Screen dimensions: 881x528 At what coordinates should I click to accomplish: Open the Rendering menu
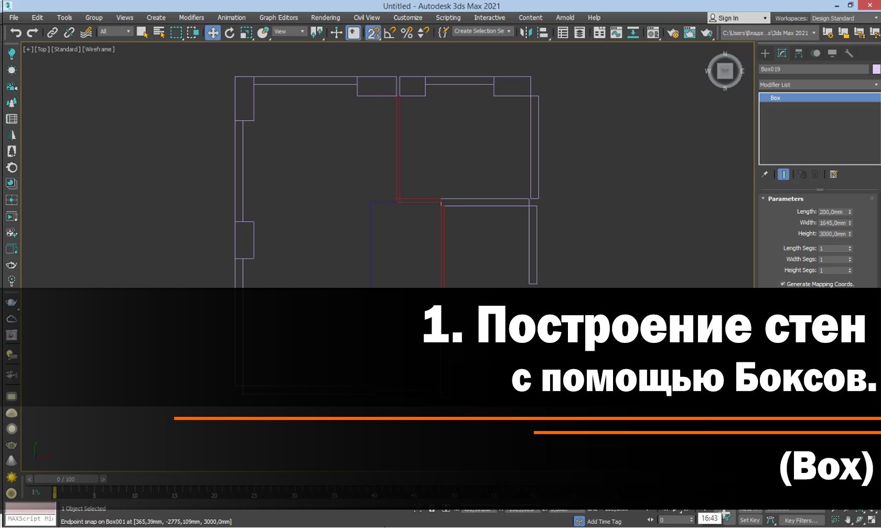tap(325, 17)
